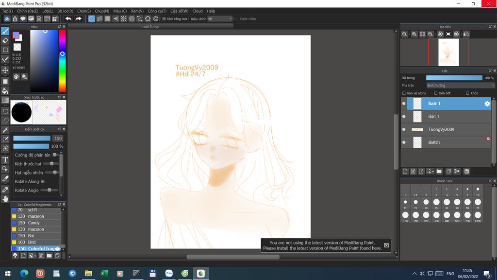
Task: Open the hair 1 layer settings gear
Action: (487, 104)
